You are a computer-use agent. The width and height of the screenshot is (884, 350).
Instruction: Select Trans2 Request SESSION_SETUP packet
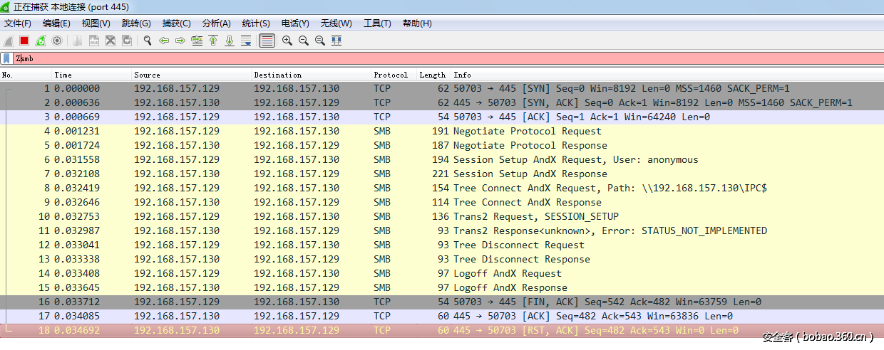pyautogui.click(x=442, y=216)
